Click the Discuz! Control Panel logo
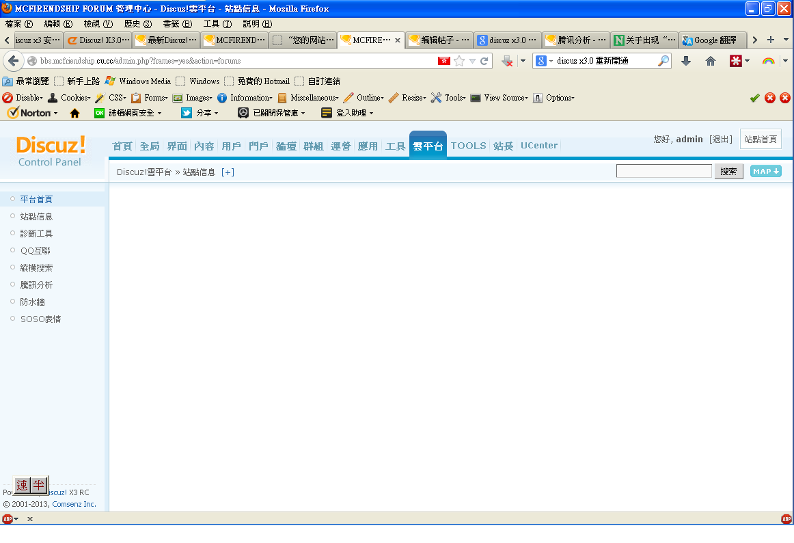Viewport: 794px width, 543px height. [x=51, y=150]
